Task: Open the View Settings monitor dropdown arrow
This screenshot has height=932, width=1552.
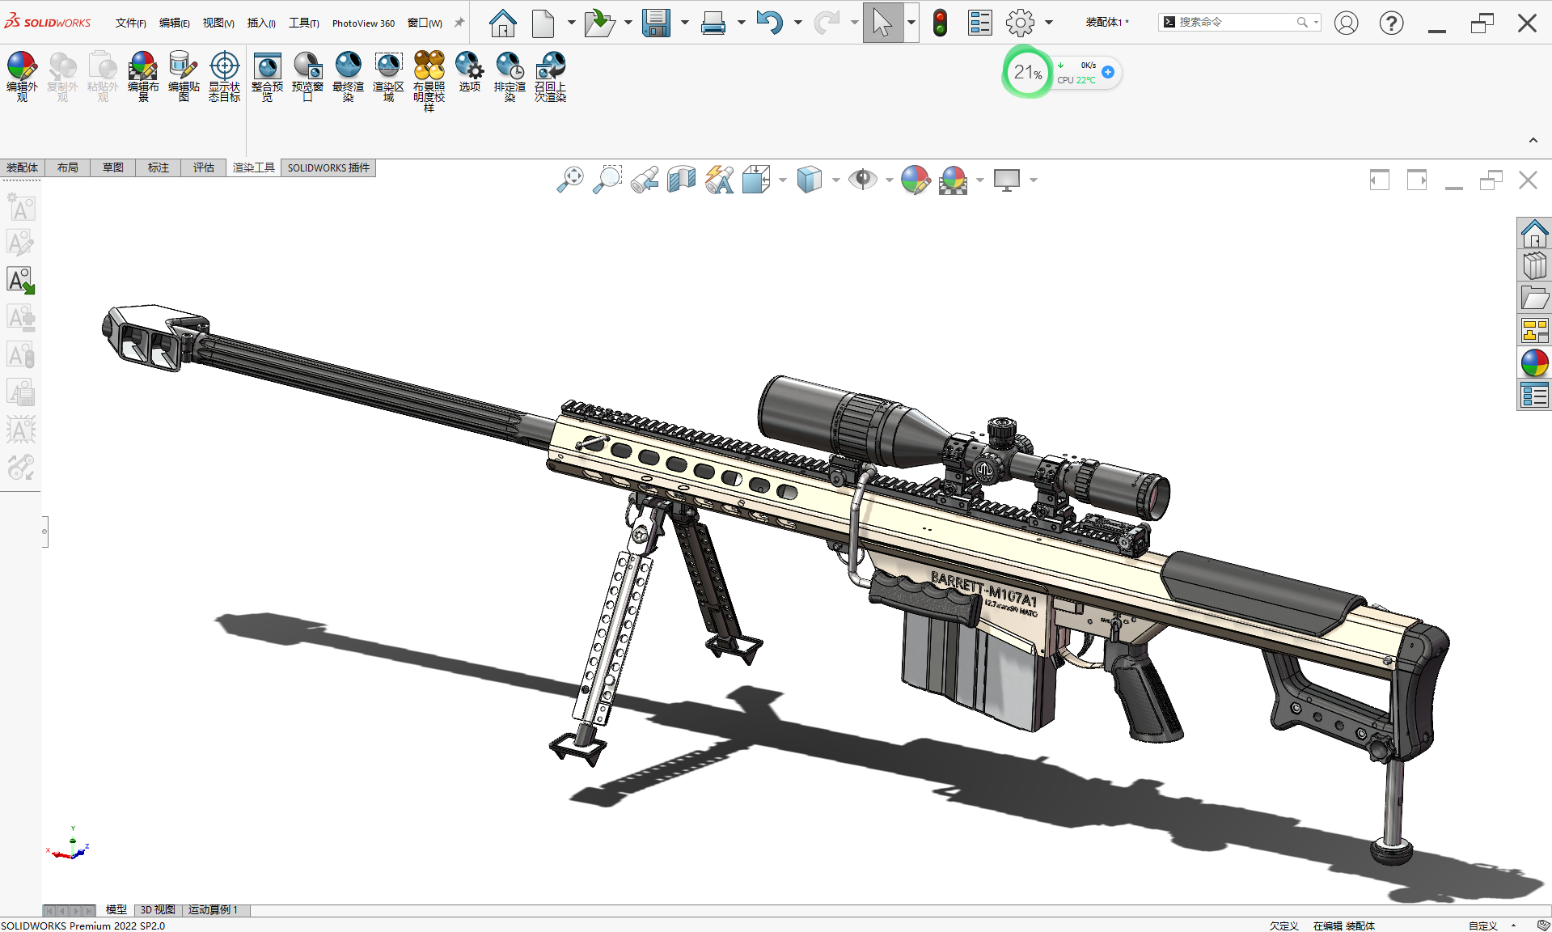Action: pyautogui.click(x=1033, y=180)
